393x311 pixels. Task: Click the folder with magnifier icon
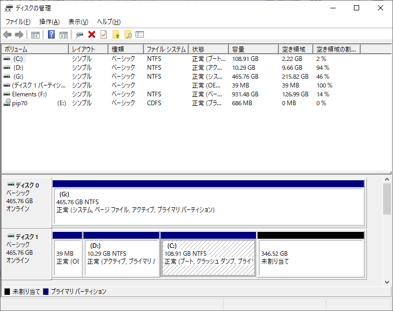tap(128, 35)
